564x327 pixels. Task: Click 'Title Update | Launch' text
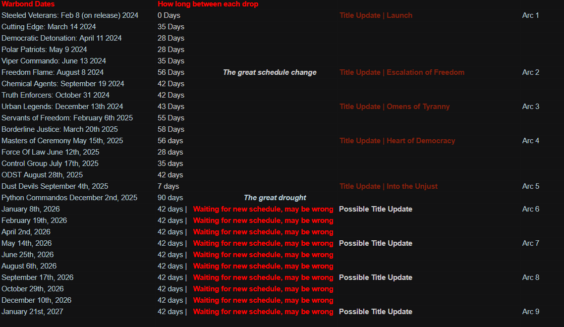pos(376,15)
